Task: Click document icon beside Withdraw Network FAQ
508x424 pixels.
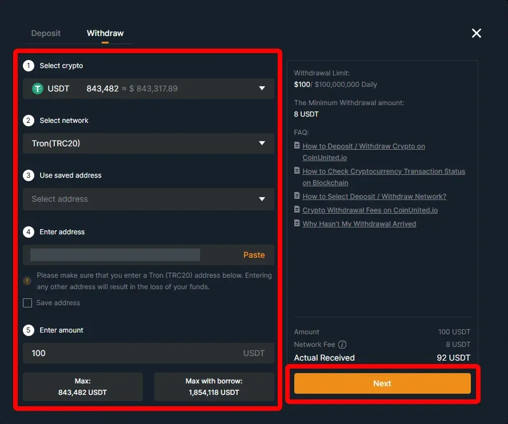Action: click(297, 195)
